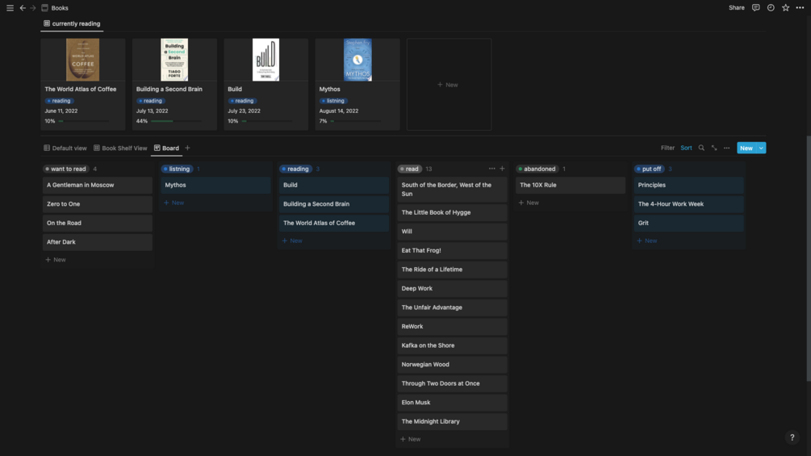The width and height of the screenshot is (811, 456).
Task: Open the help question mark button
Action: pyautogui.click(x=792, y=437)
